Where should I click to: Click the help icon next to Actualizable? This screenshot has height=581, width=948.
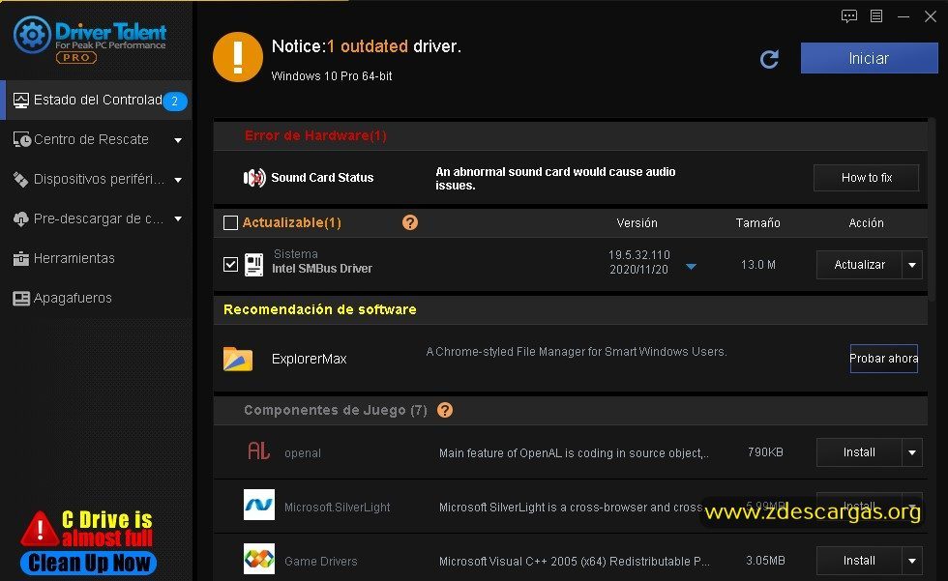pos(410,223)
